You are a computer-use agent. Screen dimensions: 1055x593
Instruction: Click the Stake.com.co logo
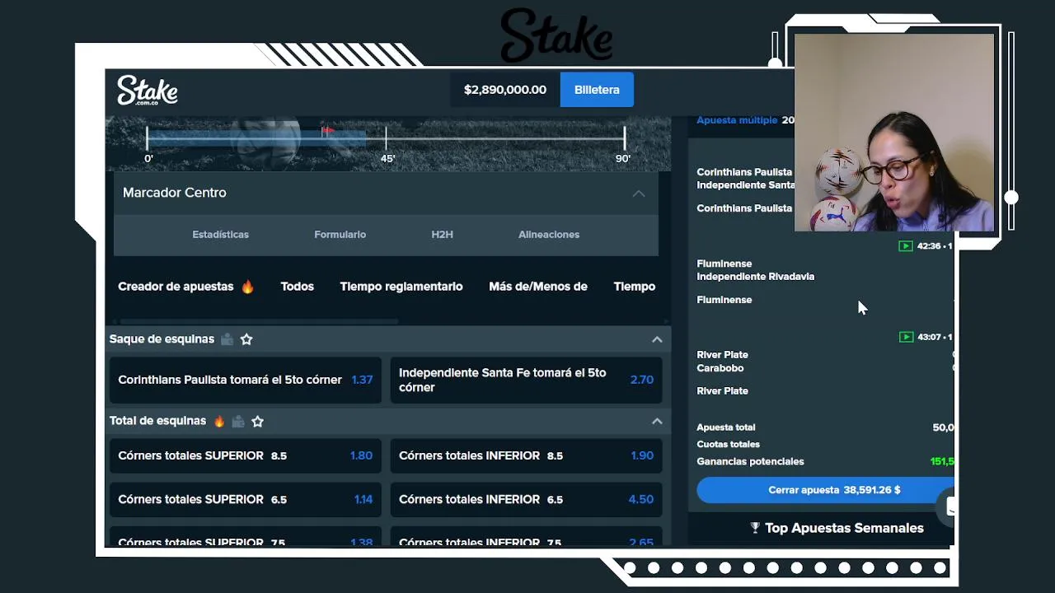pyautogui.click(x=148, y=90)
